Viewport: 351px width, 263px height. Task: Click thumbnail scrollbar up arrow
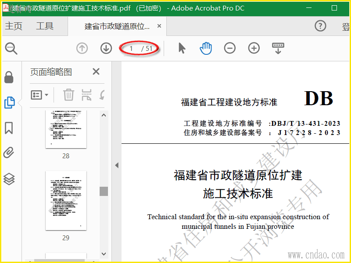[x=104, y=115]
